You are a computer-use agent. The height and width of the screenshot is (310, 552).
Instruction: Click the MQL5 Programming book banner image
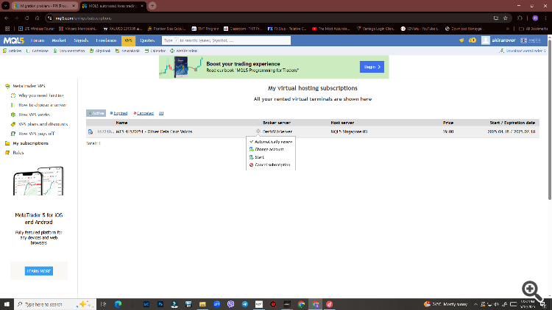point(182,67)
